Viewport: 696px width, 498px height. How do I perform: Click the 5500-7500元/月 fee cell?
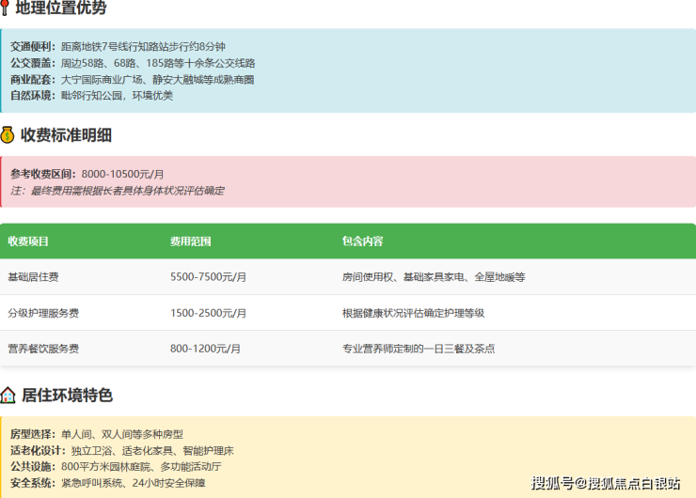(208, 277)
